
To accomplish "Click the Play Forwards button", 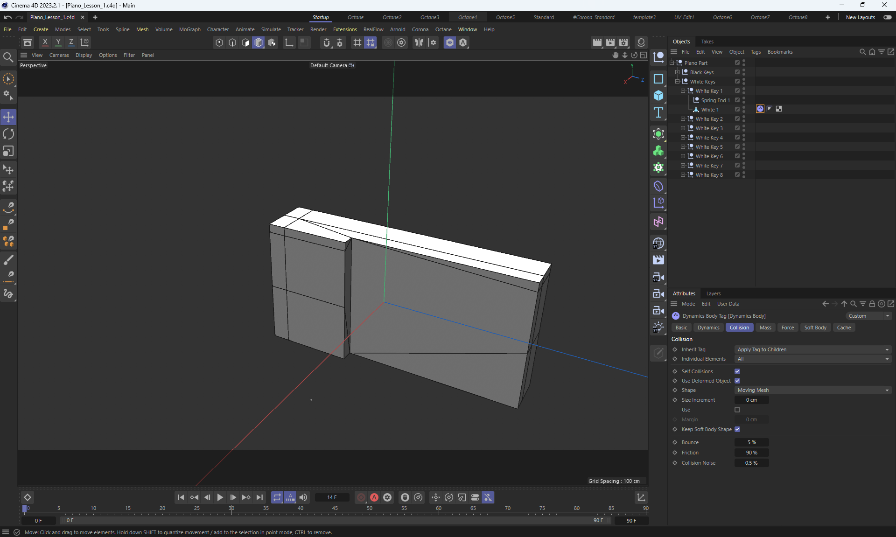I will point(220,497).
